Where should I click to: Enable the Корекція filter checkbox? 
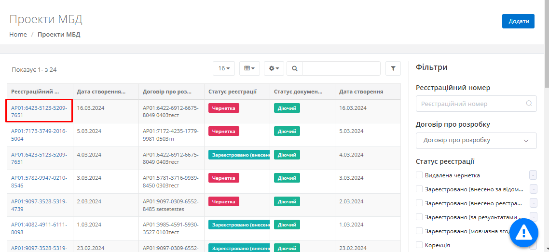click(419, 245)
